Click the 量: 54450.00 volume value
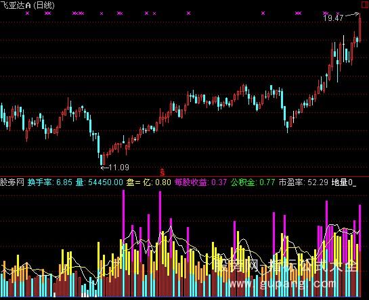The width and height of the screenshot is (369, 300). coord(100,182)
